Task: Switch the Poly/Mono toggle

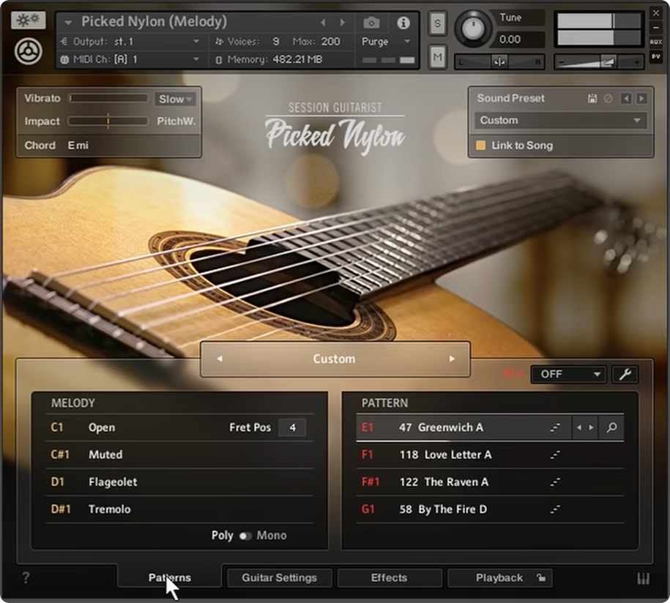Action: [x=245, y=536]
